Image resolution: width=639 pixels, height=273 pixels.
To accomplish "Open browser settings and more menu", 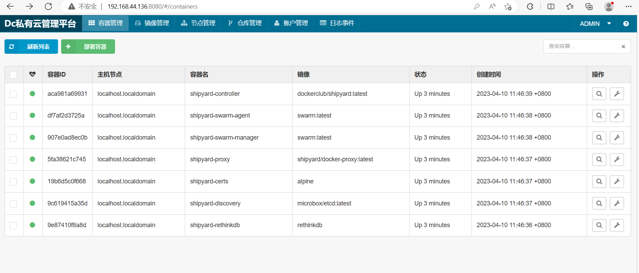I will click(629, 7).
